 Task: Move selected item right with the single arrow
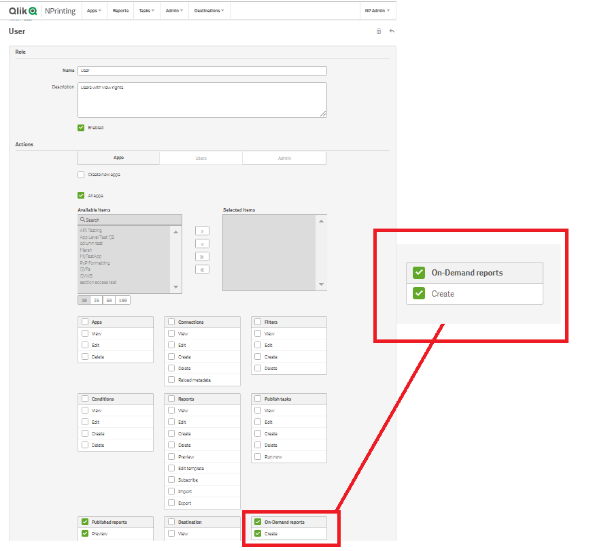[x=202, y=231]
